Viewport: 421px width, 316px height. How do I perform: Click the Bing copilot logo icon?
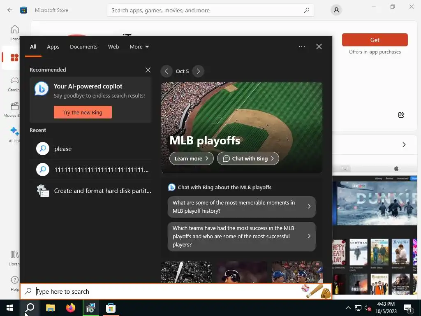click(42, 88)
